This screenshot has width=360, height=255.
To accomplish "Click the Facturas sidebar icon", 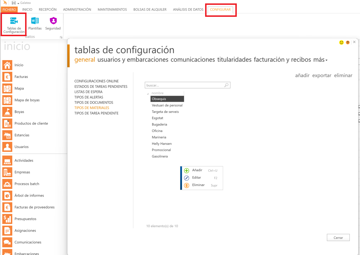I will coord(7,77).
